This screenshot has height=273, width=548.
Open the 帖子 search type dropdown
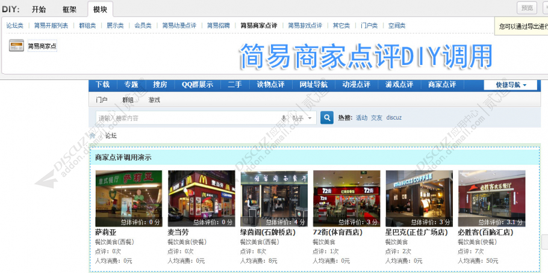(x=302, y=118)
